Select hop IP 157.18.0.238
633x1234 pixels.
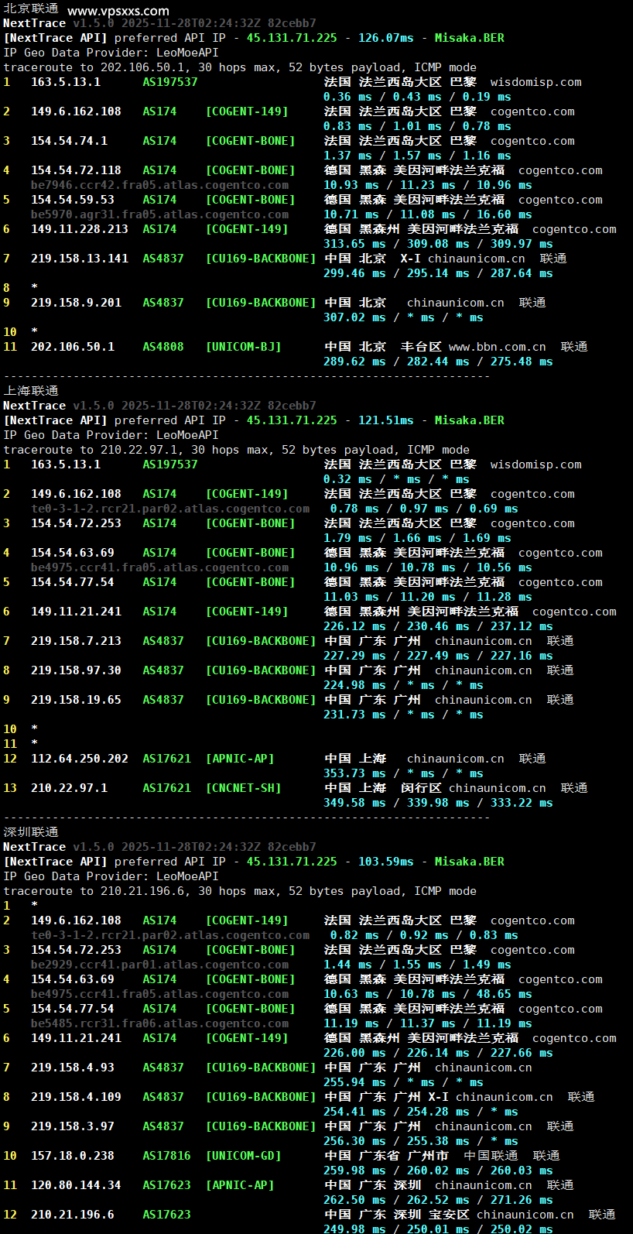[73, 1156]
